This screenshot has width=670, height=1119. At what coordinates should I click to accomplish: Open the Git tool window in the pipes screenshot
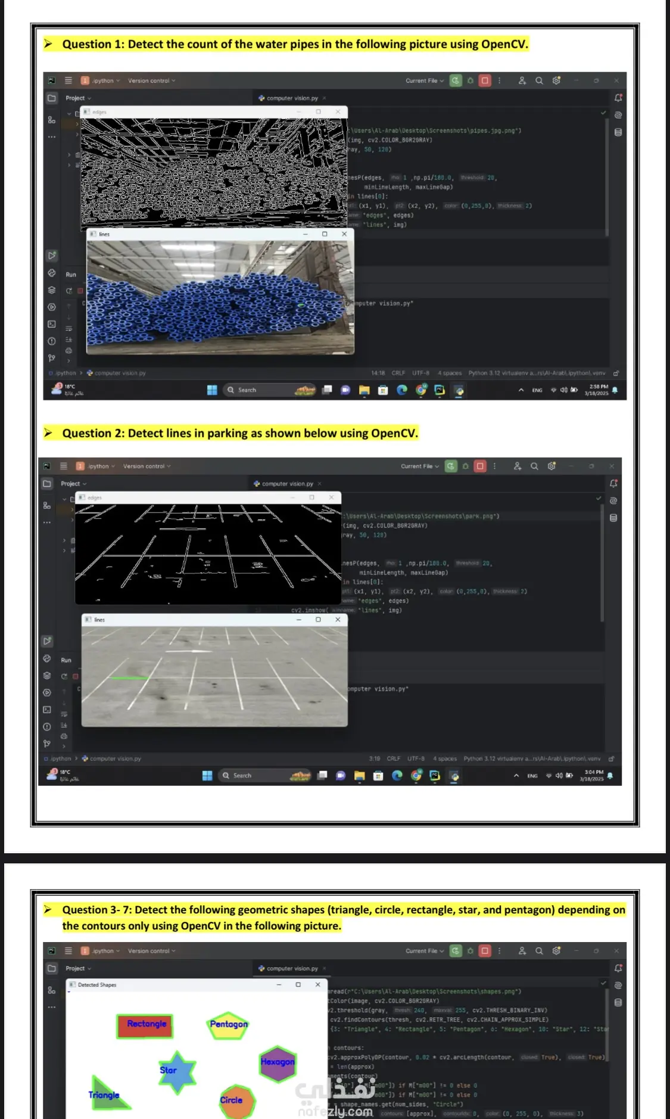[52, 358]
